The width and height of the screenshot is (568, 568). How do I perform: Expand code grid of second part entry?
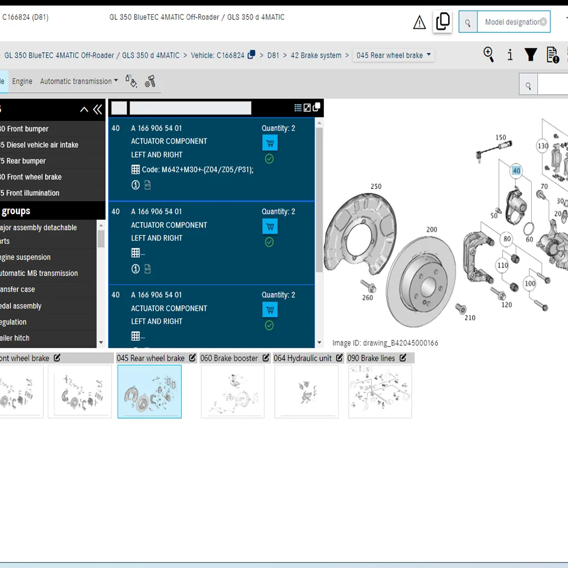point(136,253)
